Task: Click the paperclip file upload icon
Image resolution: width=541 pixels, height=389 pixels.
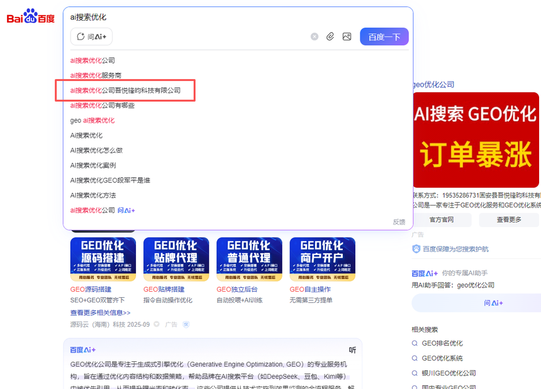Action: 330,37
